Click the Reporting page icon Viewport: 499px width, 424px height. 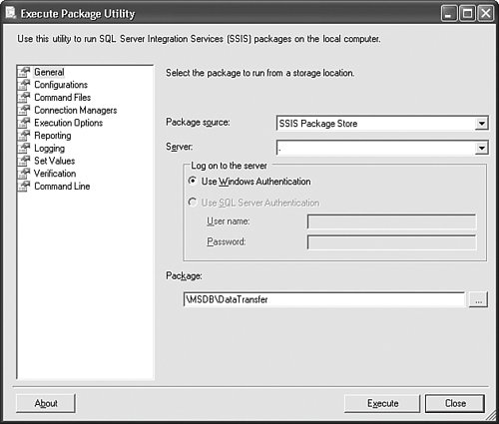coord(24,136)
